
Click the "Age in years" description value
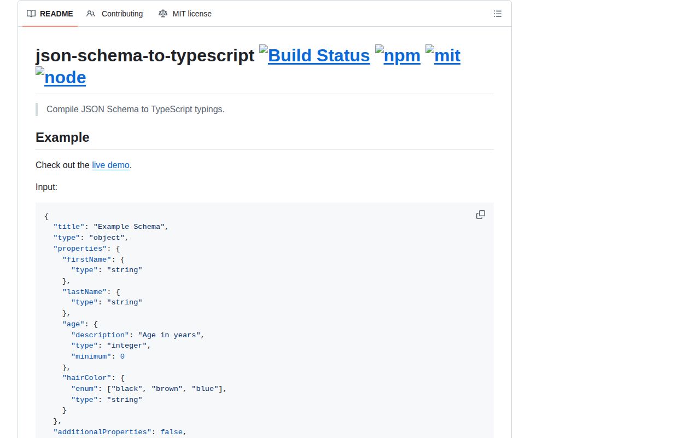[x=169, y=335]
